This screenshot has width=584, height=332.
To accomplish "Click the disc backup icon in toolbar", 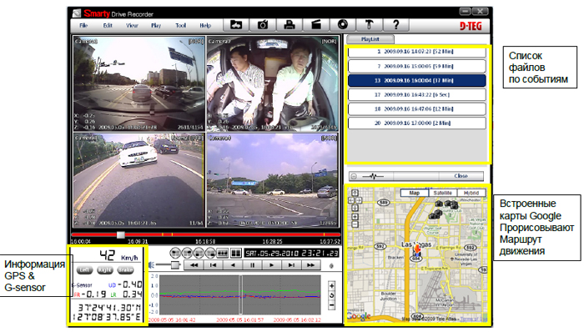I will coord(343,25).
